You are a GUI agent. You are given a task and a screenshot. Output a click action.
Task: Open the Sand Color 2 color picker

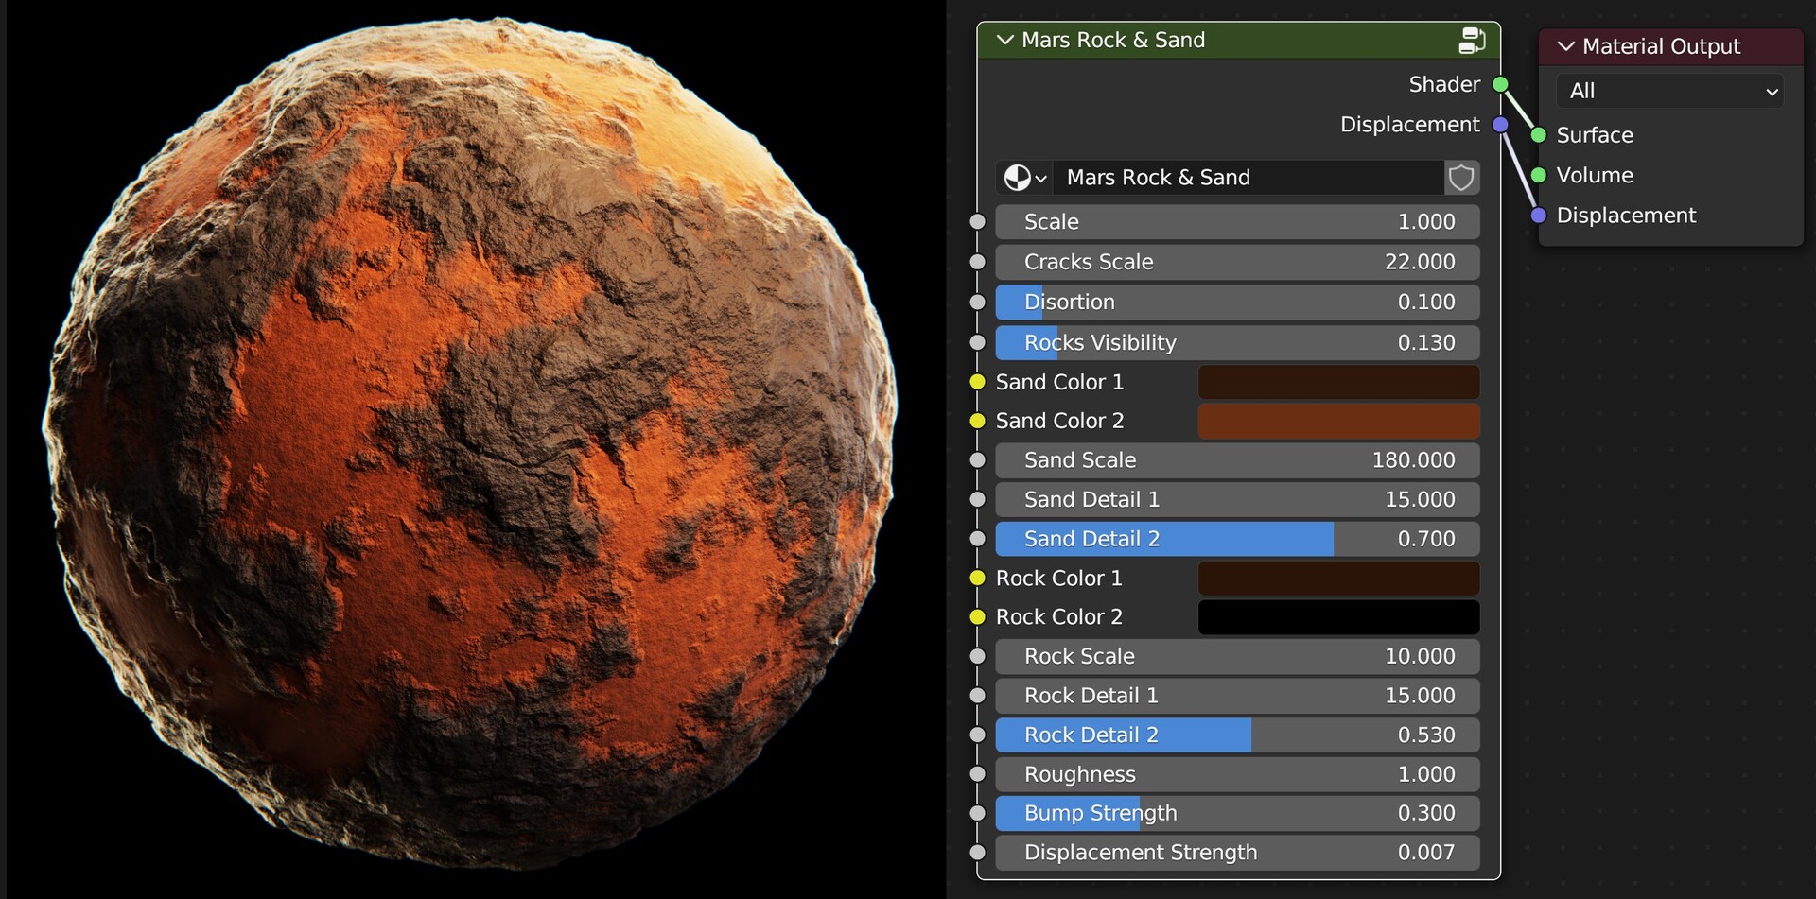[x=1338, y=421]
